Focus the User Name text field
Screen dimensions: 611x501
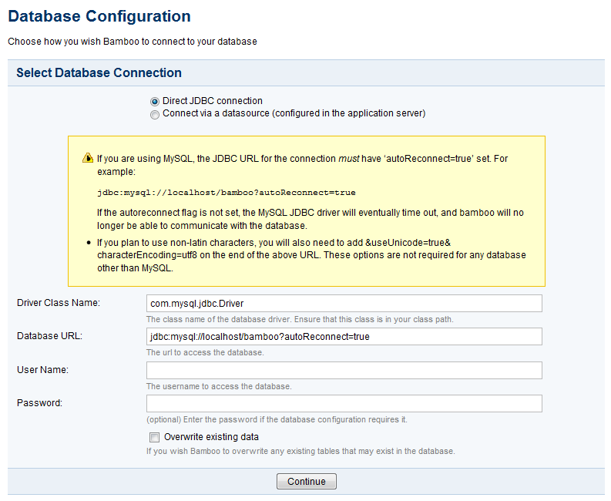point(344,371)
